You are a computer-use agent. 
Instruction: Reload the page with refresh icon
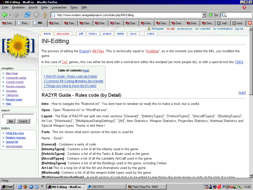[x=28, y=15]
